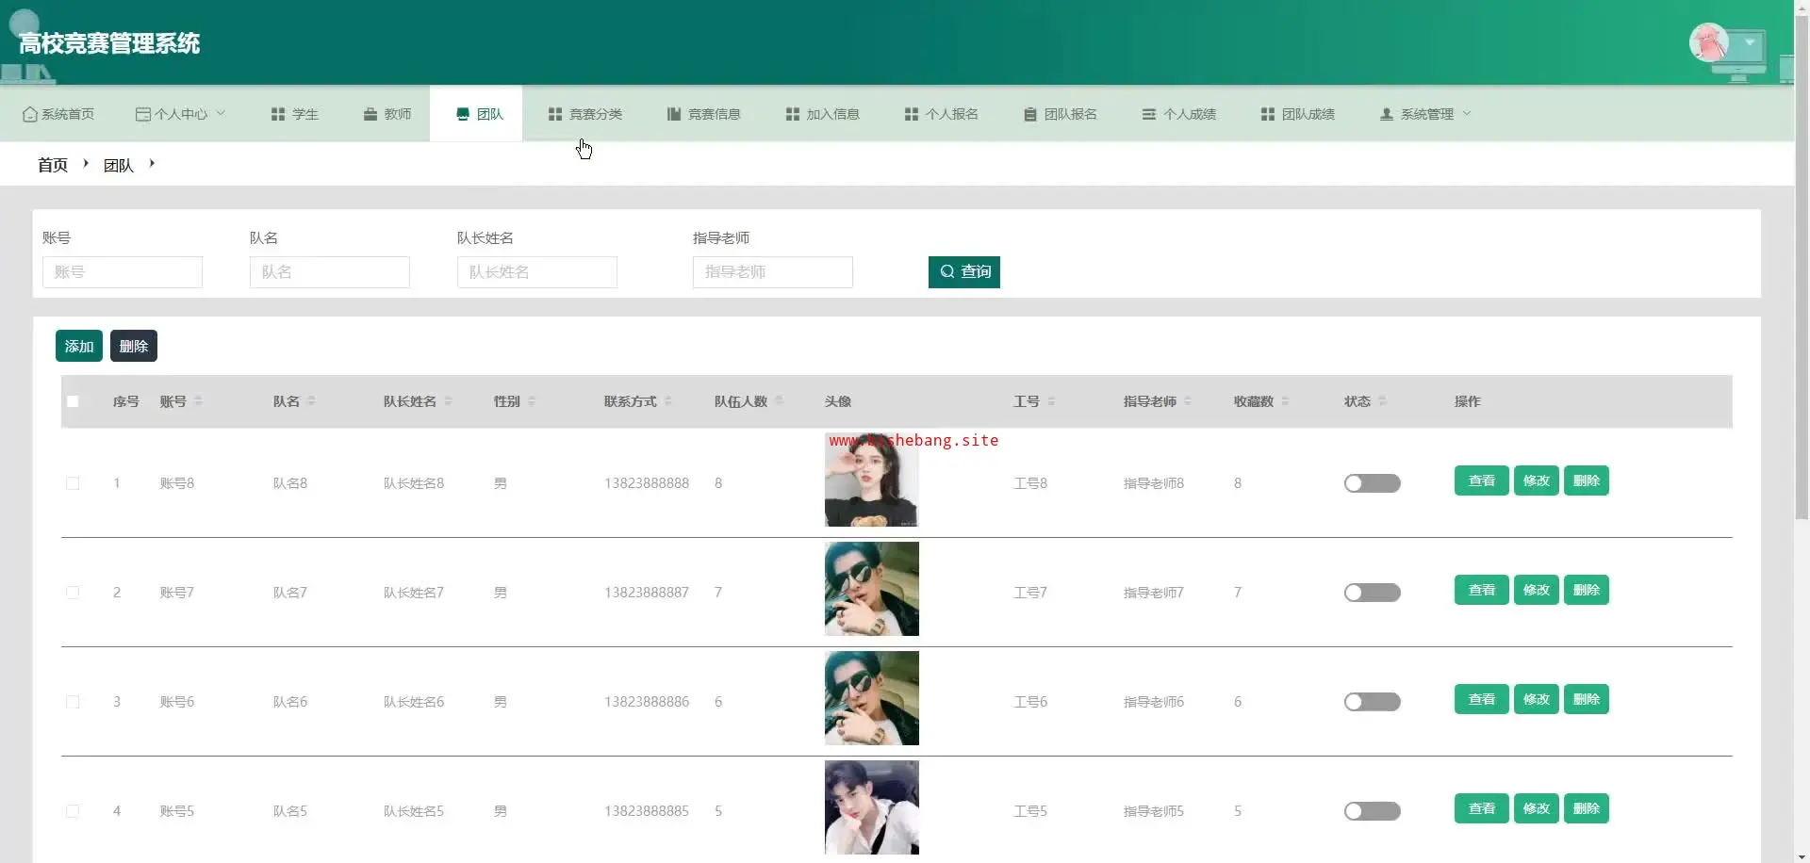
Task: Open the avatar thumbnail in 账号8 row
Action: click(x=872, y=480)
